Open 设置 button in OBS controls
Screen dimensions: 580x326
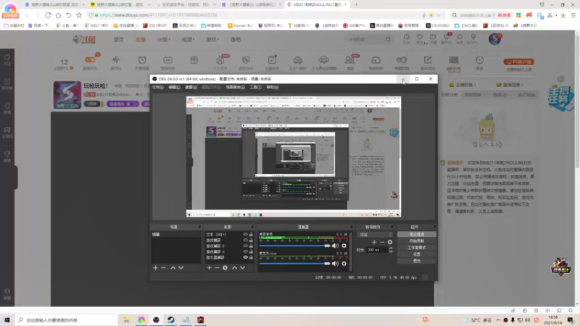tap(416, 254)
